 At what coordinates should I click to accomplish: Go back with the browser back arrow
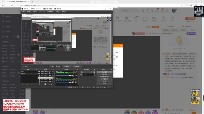[x=3, y=5]
